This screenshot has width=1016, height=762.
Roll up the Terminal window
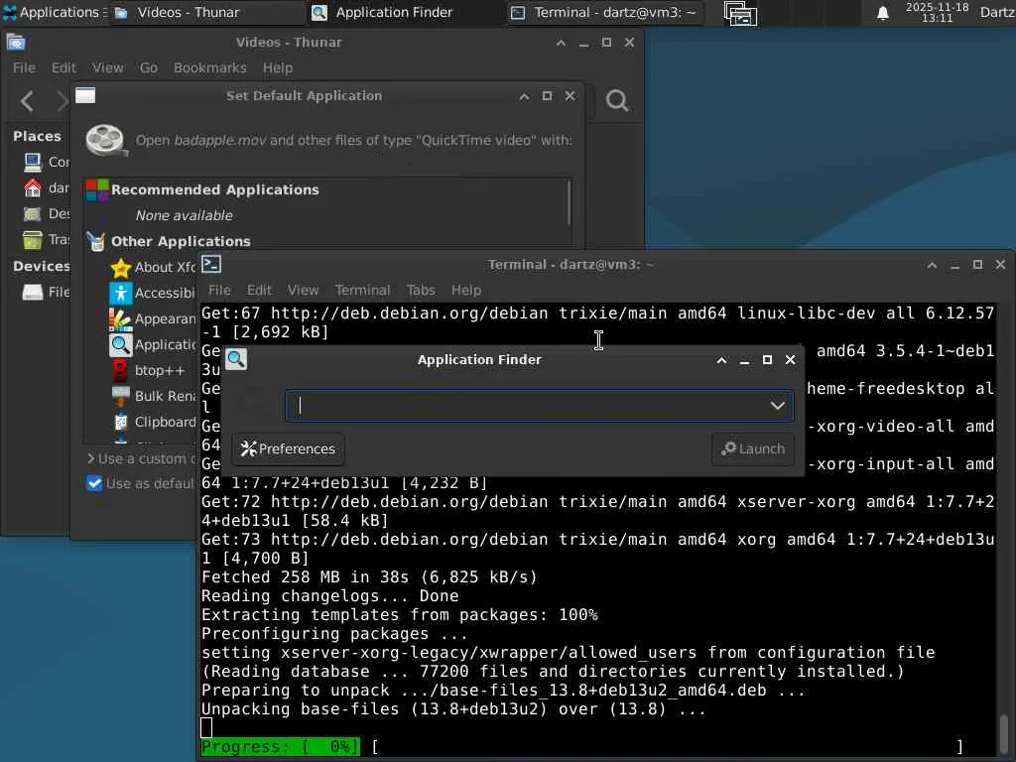(x=932, y=265)
